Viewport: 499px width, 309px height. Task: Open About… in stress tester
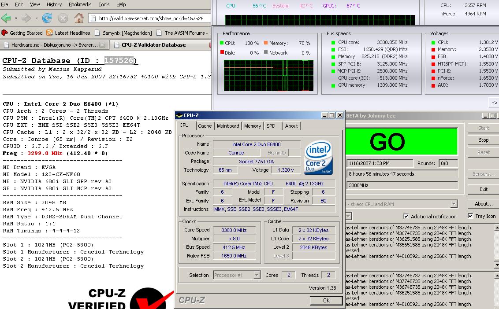pyautogui.click(x=484, y=204)
